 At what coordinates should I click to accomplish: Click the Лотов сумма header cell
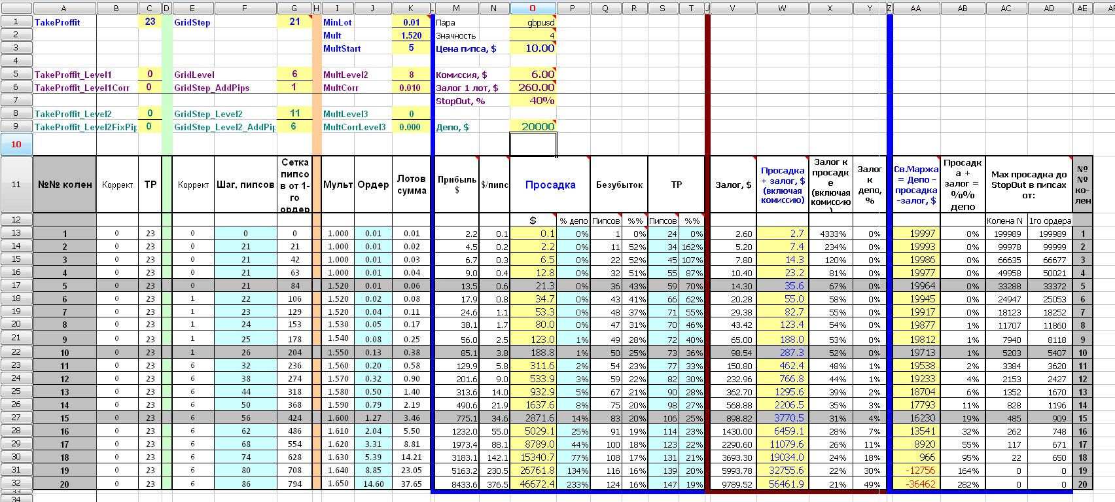click(411, 185)
